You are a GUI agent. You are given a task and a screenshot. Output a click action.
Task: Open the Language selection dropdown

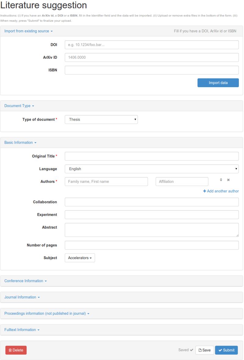pyautogui.click(x=152, y=168)
